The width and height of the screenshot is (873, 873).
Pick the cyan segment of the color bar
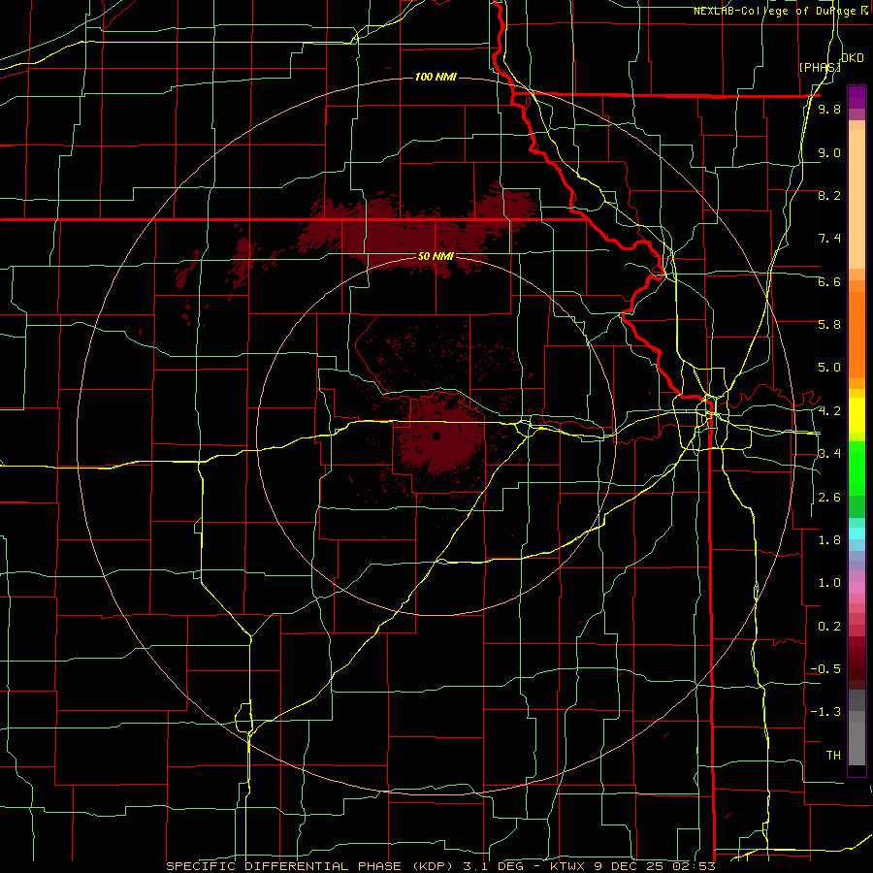(x=857, y=533)
